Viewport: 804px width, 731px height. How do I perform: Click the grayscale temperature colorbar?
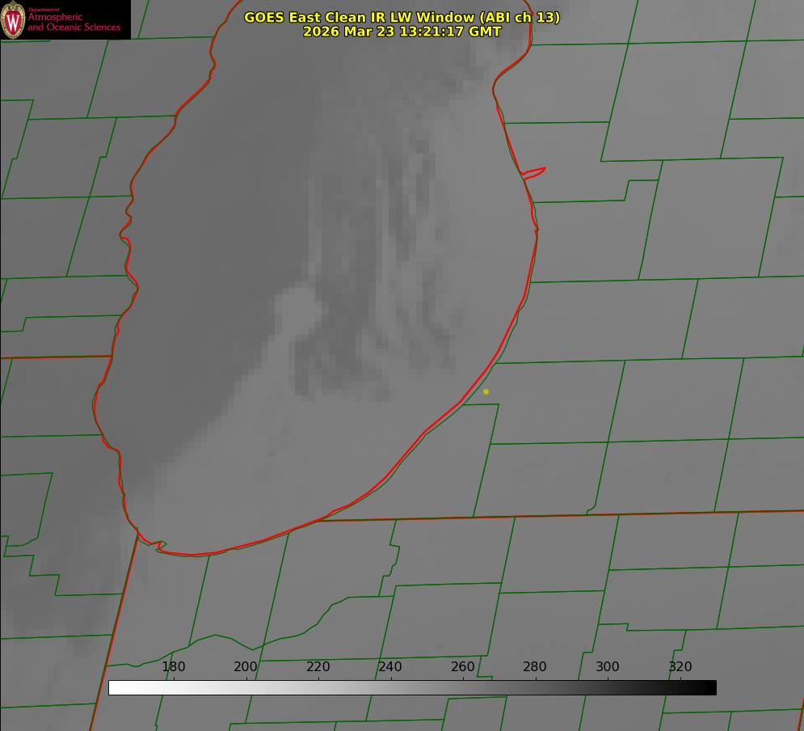point(412,687)
